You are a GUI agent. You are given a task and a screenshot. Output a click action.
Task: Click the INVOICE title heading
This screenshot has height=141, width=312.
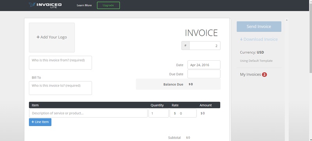coord(201,33)
